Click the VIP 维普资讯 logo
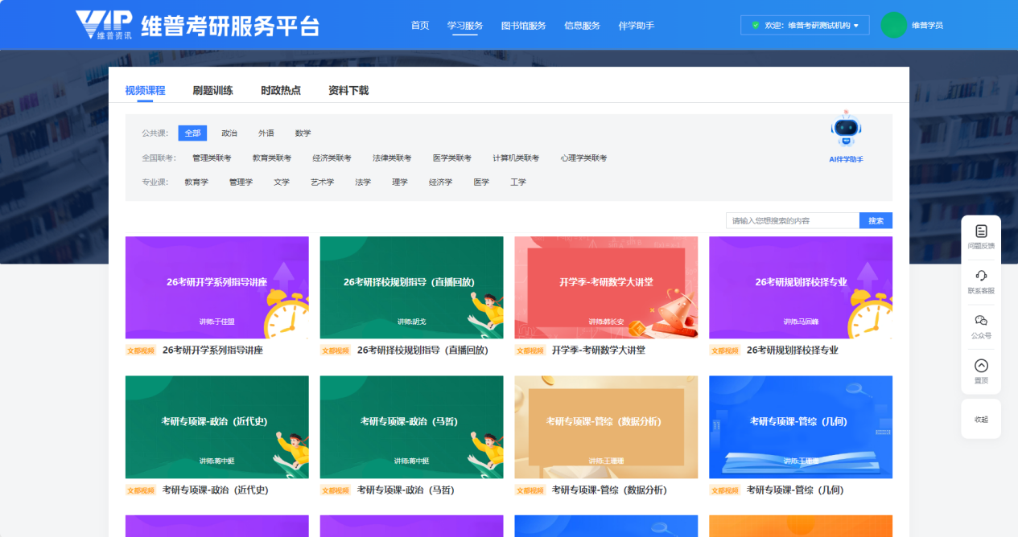 pyautogui.click(x=103, y=25)
